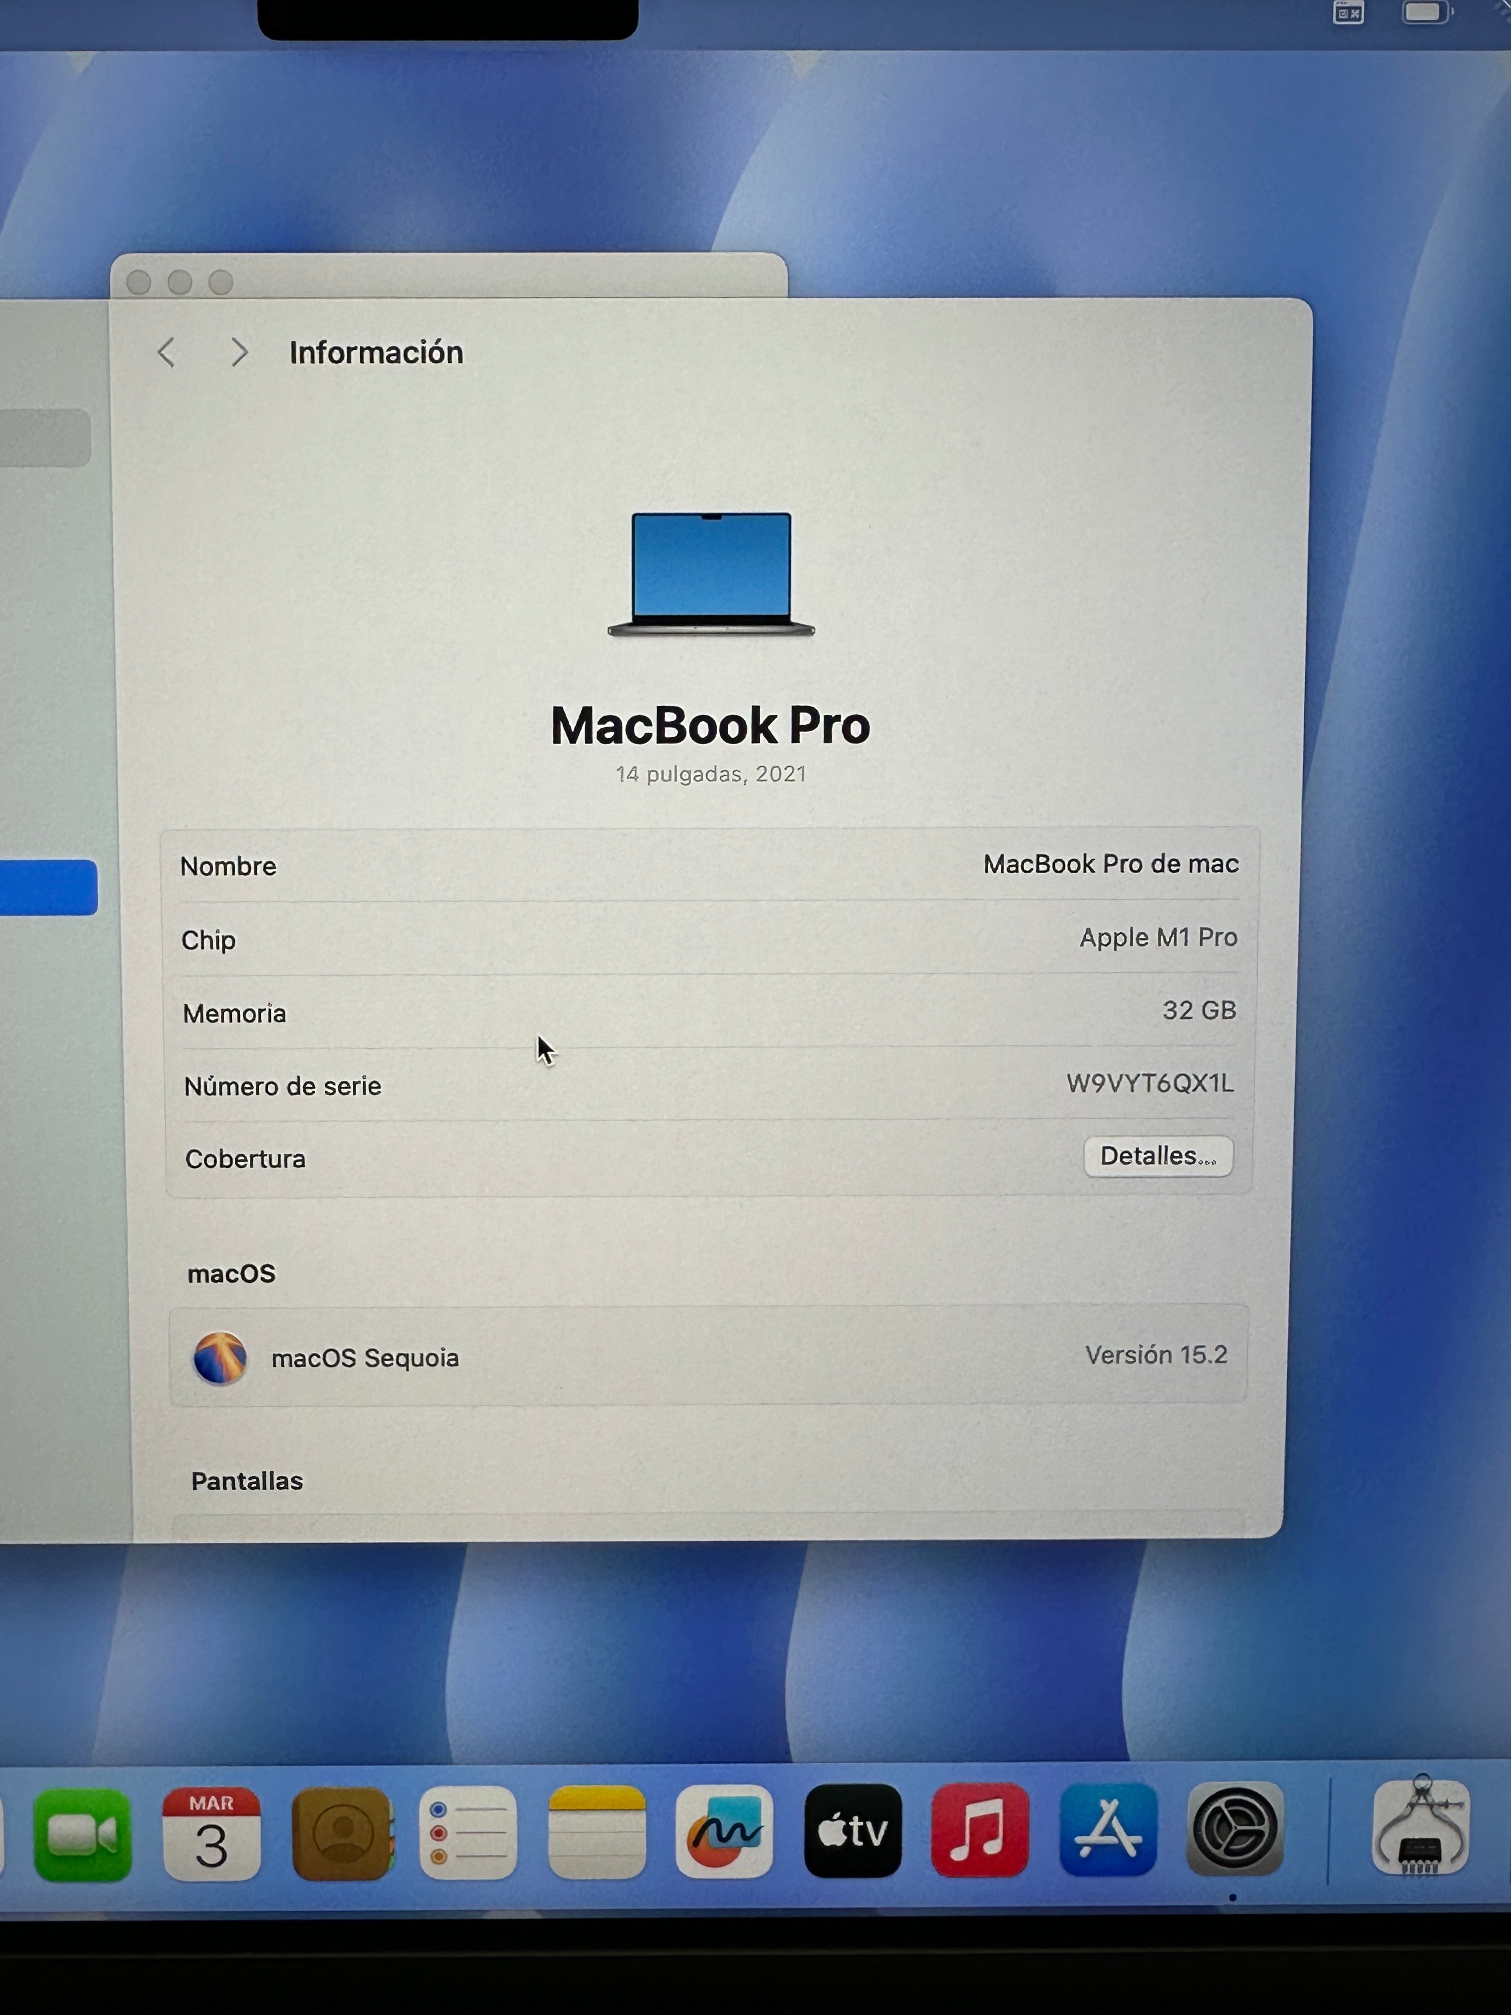Open Cobertura Detalles button

[1158, 1156]
